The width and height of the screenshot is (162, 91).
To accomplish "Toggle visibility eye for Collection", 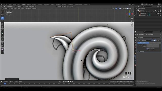I will pos(159,10).
